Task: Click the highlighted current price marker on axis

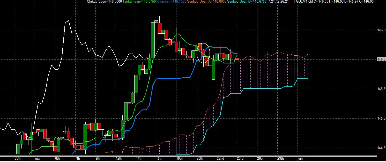Action: tap(382, 59)
